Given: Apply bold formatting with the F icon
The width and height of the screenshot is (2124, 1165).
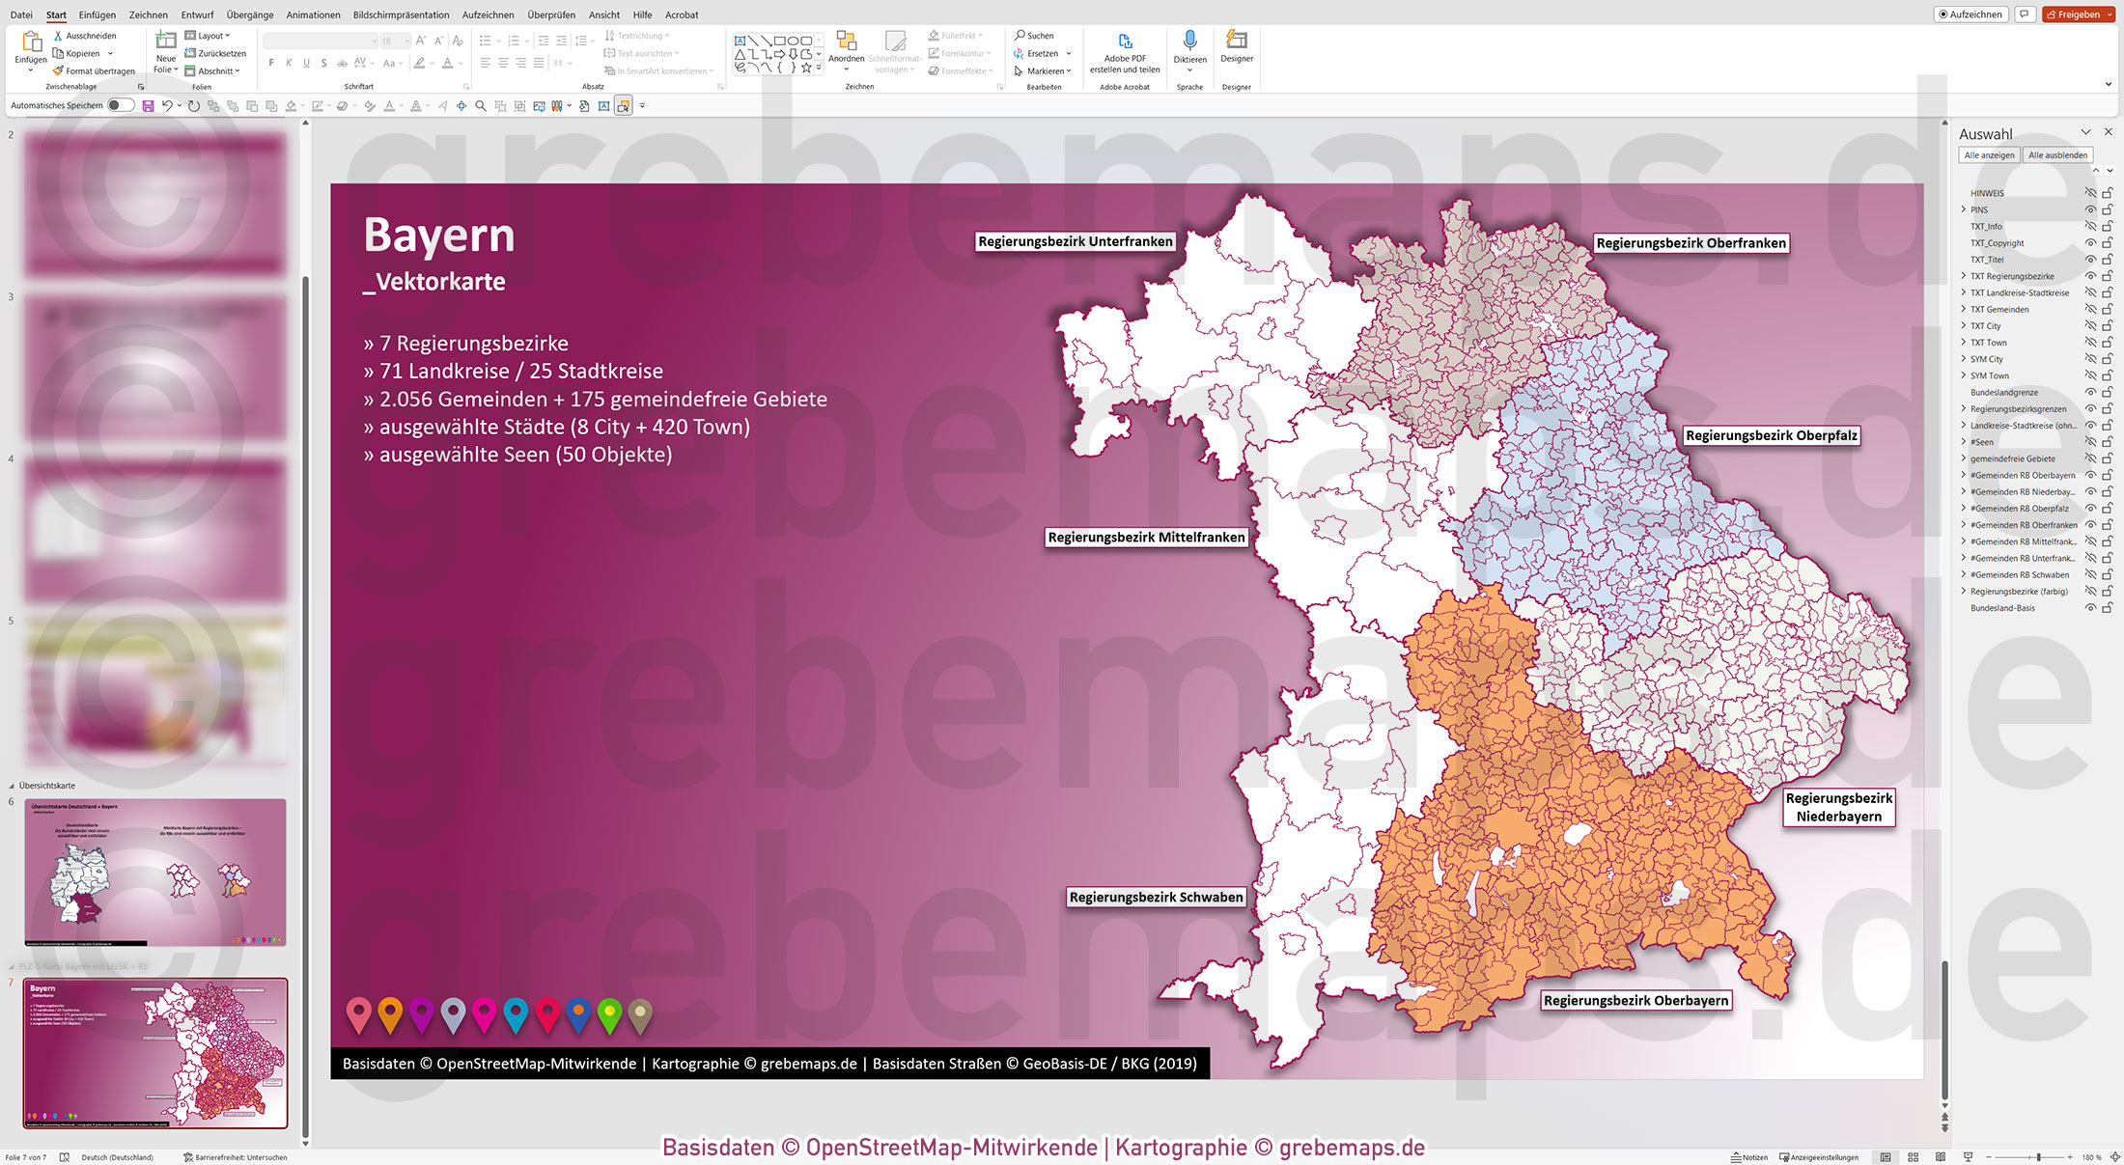Looking at the screenshot, I should coord(273,61).
